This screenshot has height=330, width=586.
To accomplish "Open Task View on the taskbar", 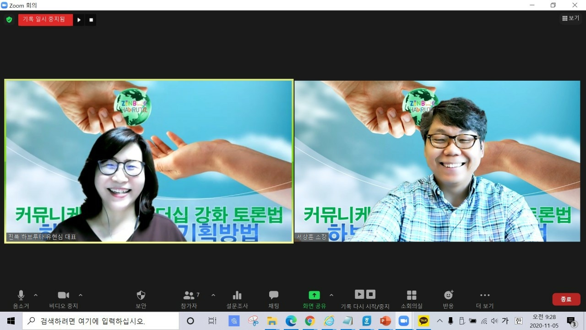I will pos(212,321).
